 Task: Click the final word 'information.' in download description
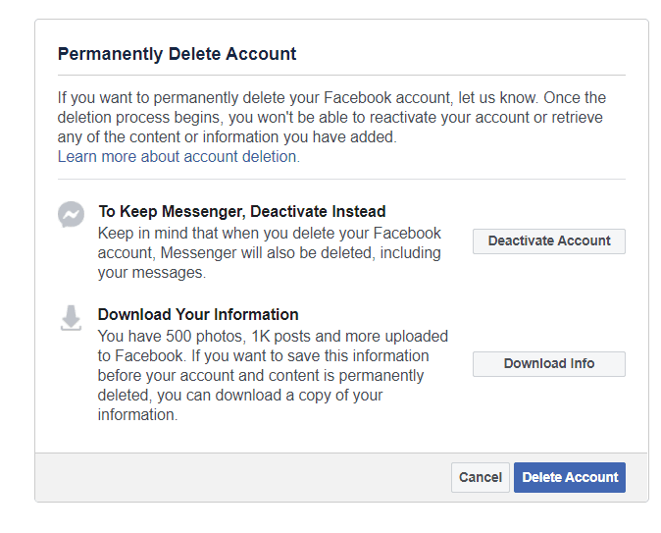[x=138, y=415]
